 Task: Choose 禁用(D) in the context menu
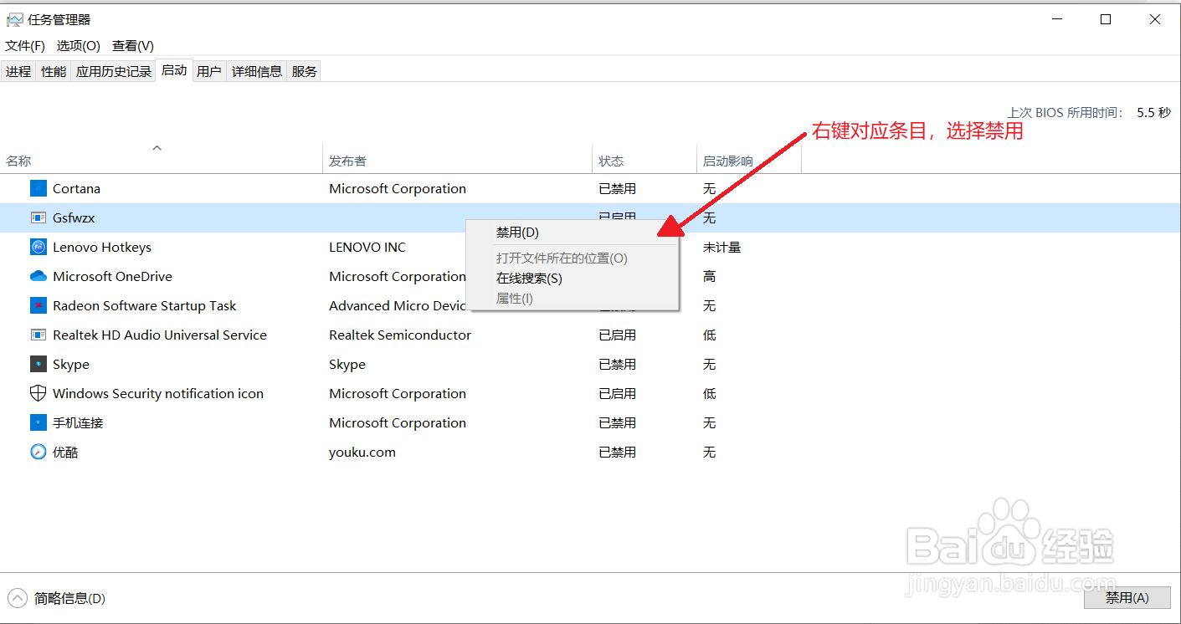tap(573, 232)
